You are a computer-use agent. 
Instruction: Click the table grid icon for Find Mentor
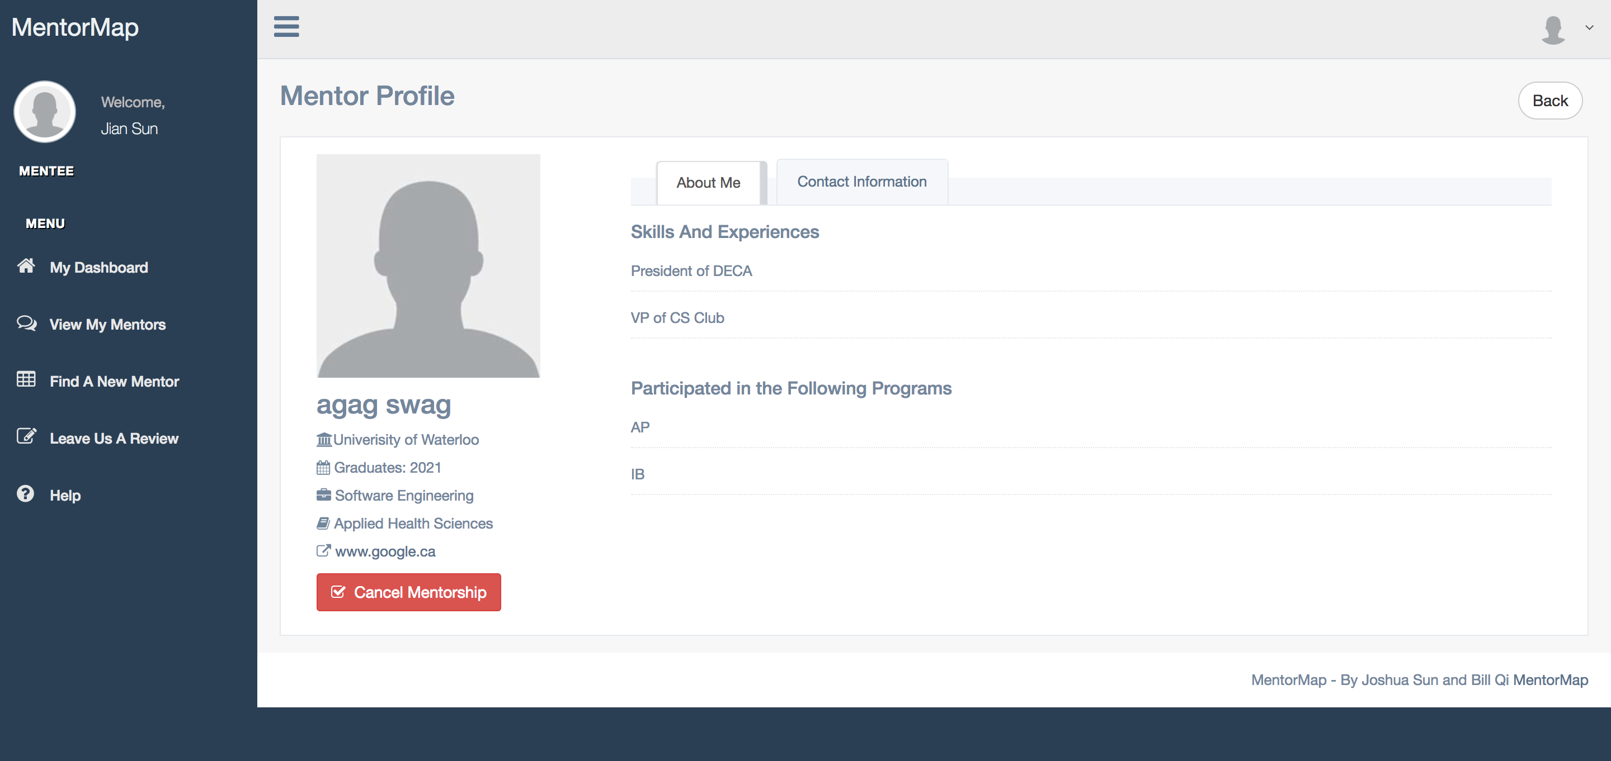(26, 380)
